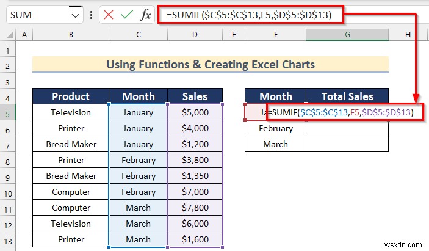Click the Name Box showing SUM
Screen dimensions: 429x251
(x=37, y=15)
